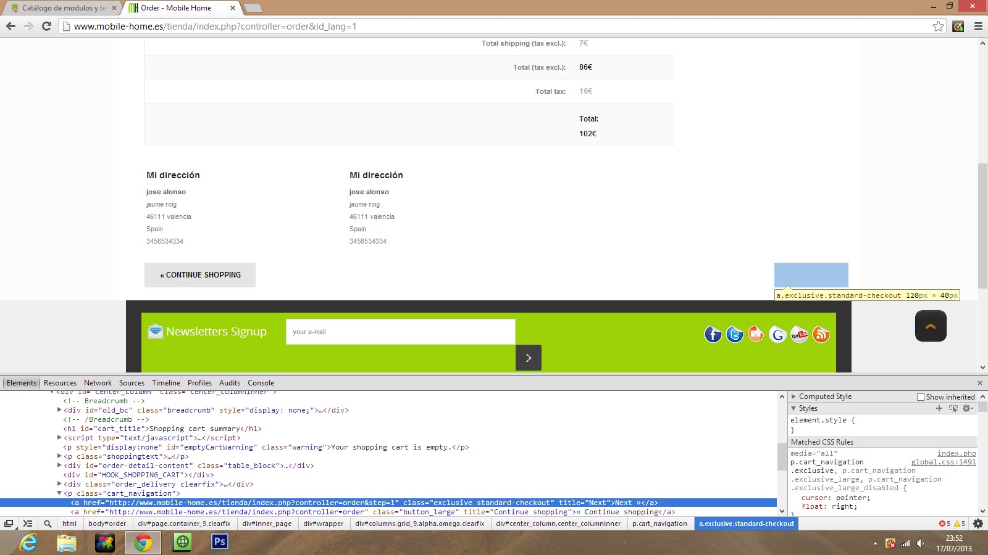Bookmark this page with the star
Image resolution: width=988 pixels, height=555 pixels.
pyautogui.click(x=939, y=26)
